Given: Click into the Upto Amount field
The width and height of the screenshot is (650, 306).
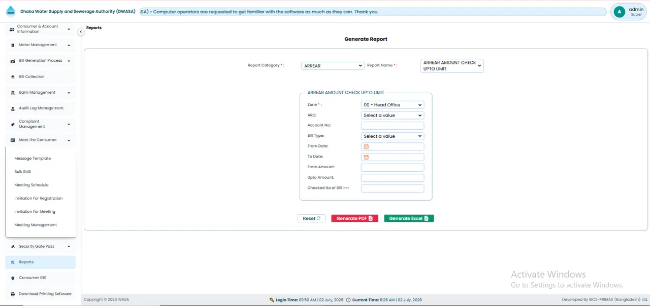Looking at the screenshot, I should coord(392,178).
